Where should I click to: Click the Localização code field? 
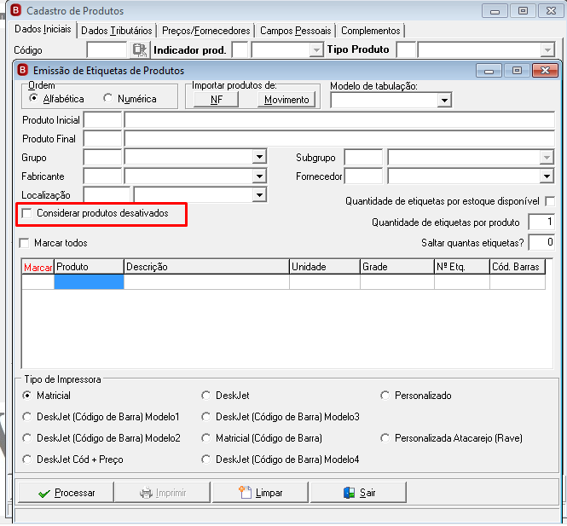point(107,195)
